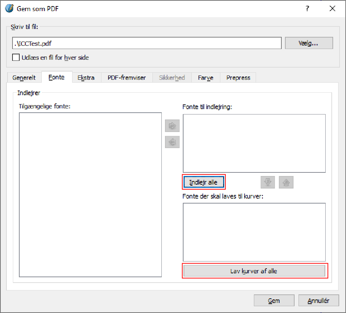The height and width of the screenshot is (313, 346).
Task: Select the Farve tab
Action: [x=206, y=78]
